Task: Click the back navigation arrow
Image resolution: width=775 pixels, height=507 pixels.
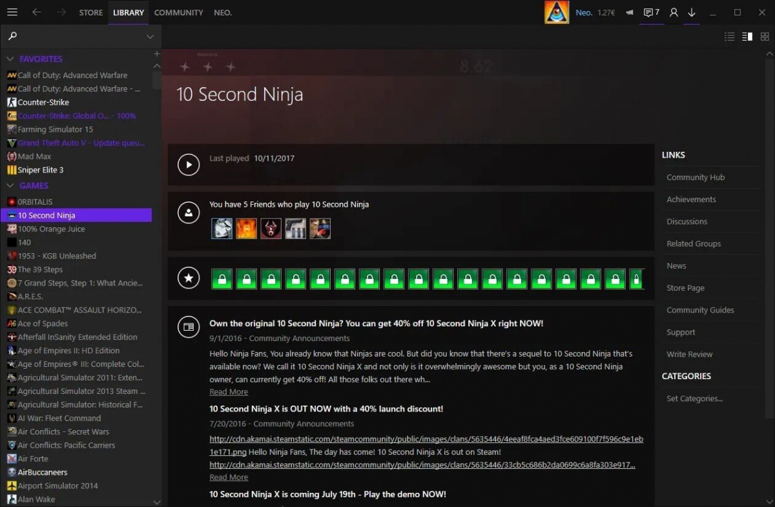Action: (37, 12)
